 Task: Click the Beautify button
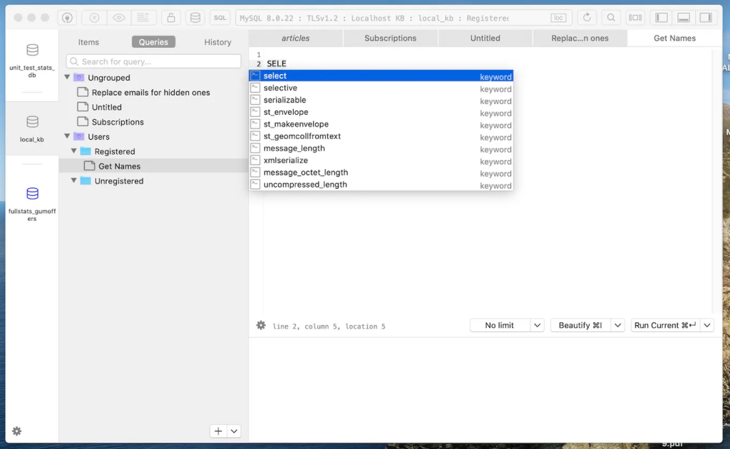point(580,325)
